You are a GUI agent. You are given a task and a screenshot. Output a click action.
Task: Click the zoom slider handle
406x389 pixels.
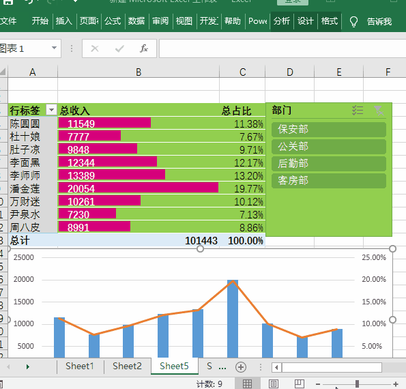tap(357, 384)
